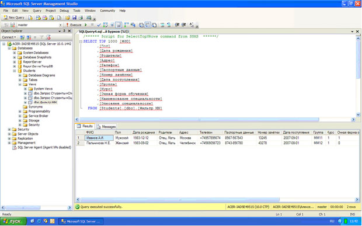Display the Estimated Execution Plan
This screenshot has height=226, width=362.
(x=105, y=25)
